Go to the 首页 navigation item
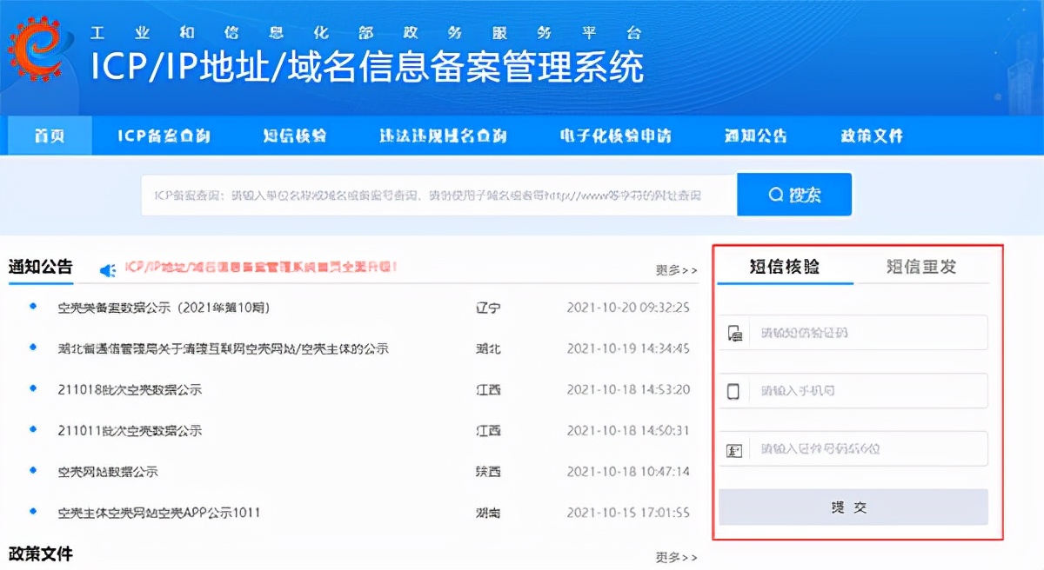1044x570 pixels. [48, 135]
